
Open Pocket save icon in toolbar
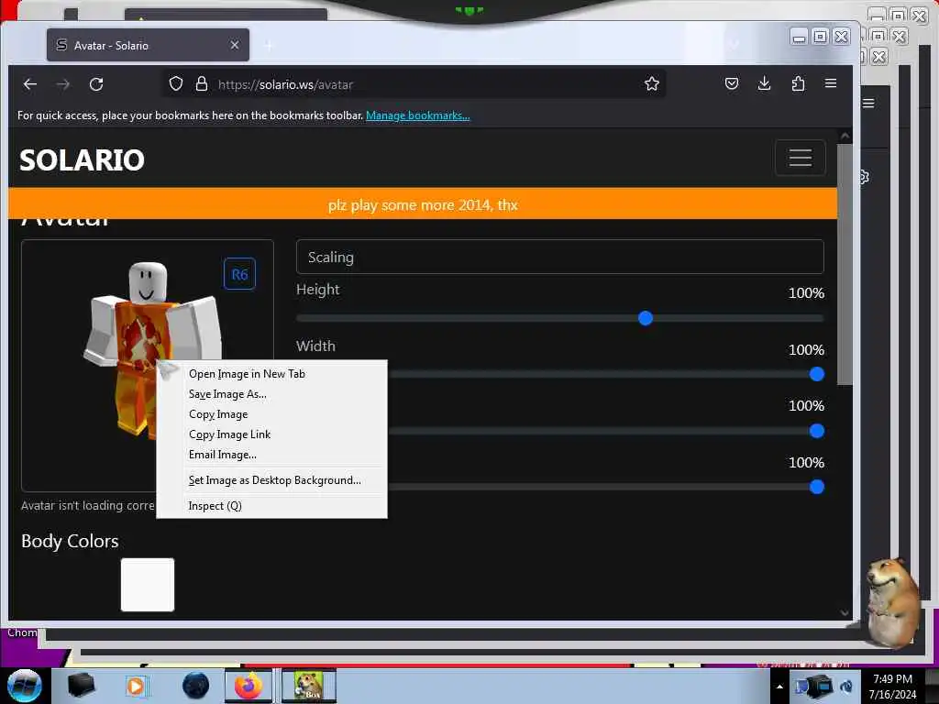click(731, 83)
